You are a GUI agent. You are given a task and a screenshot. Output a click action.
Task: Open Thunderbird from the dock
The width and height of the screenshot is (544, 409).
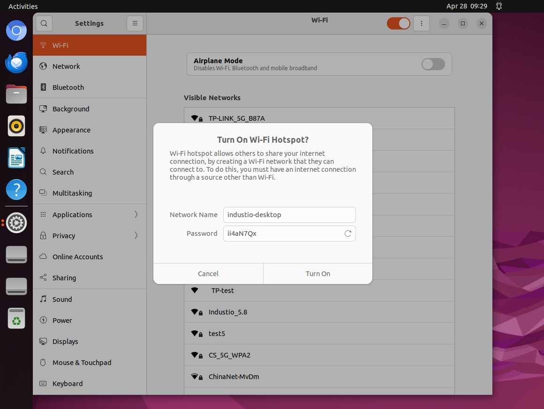pos(16,63)
